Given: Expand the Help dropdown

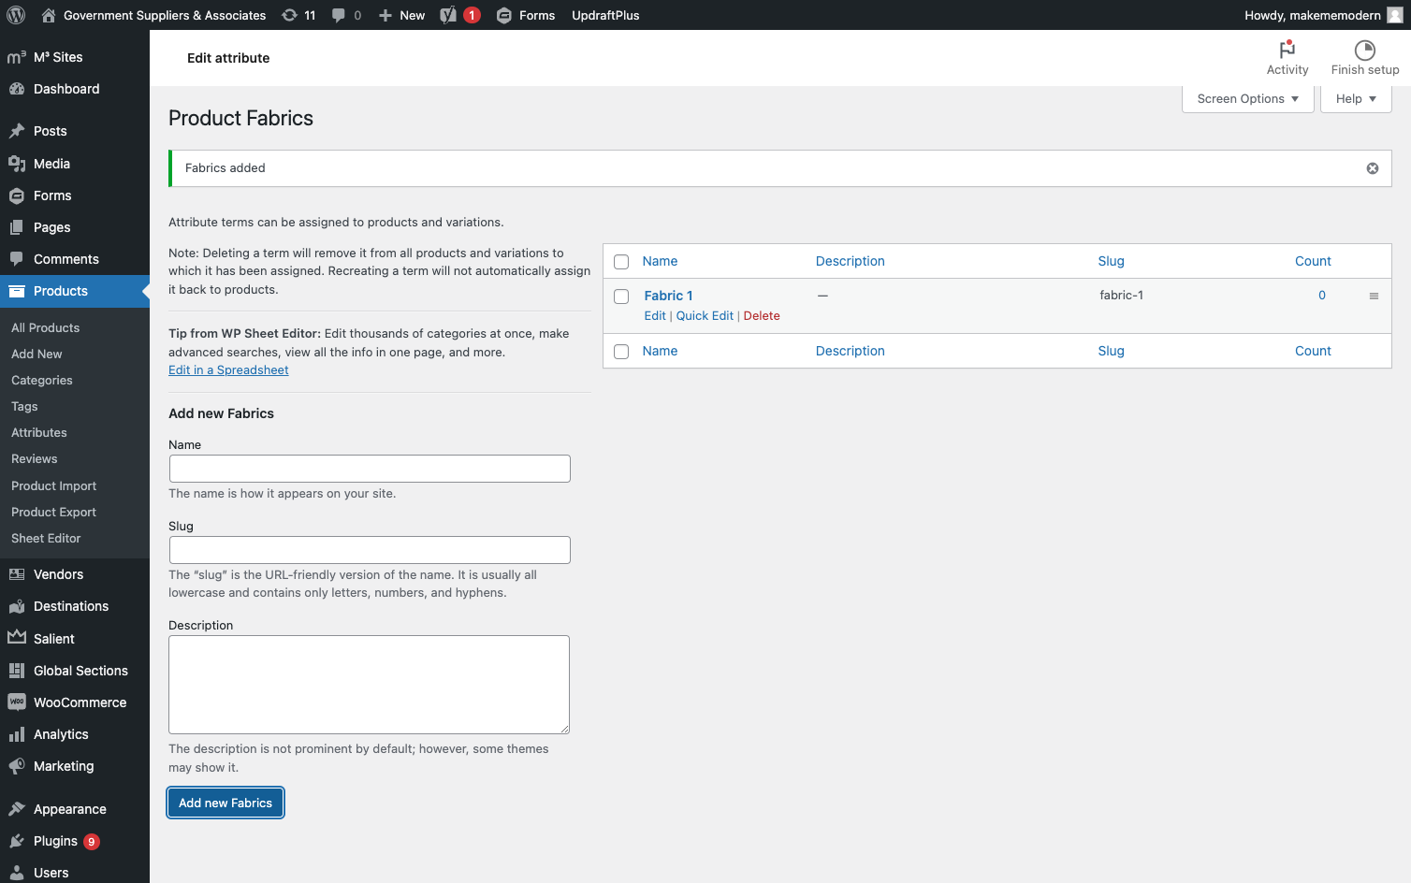Looking at the screenshot, I should 1356,99.
